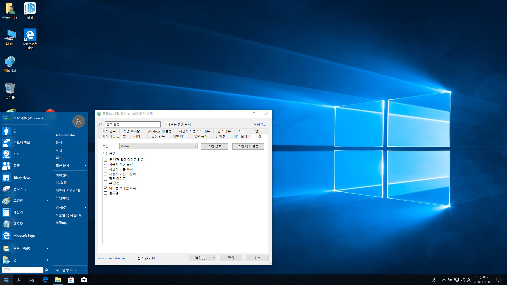Launch Sticky Notes from start menu

click(x=25, y=178)
